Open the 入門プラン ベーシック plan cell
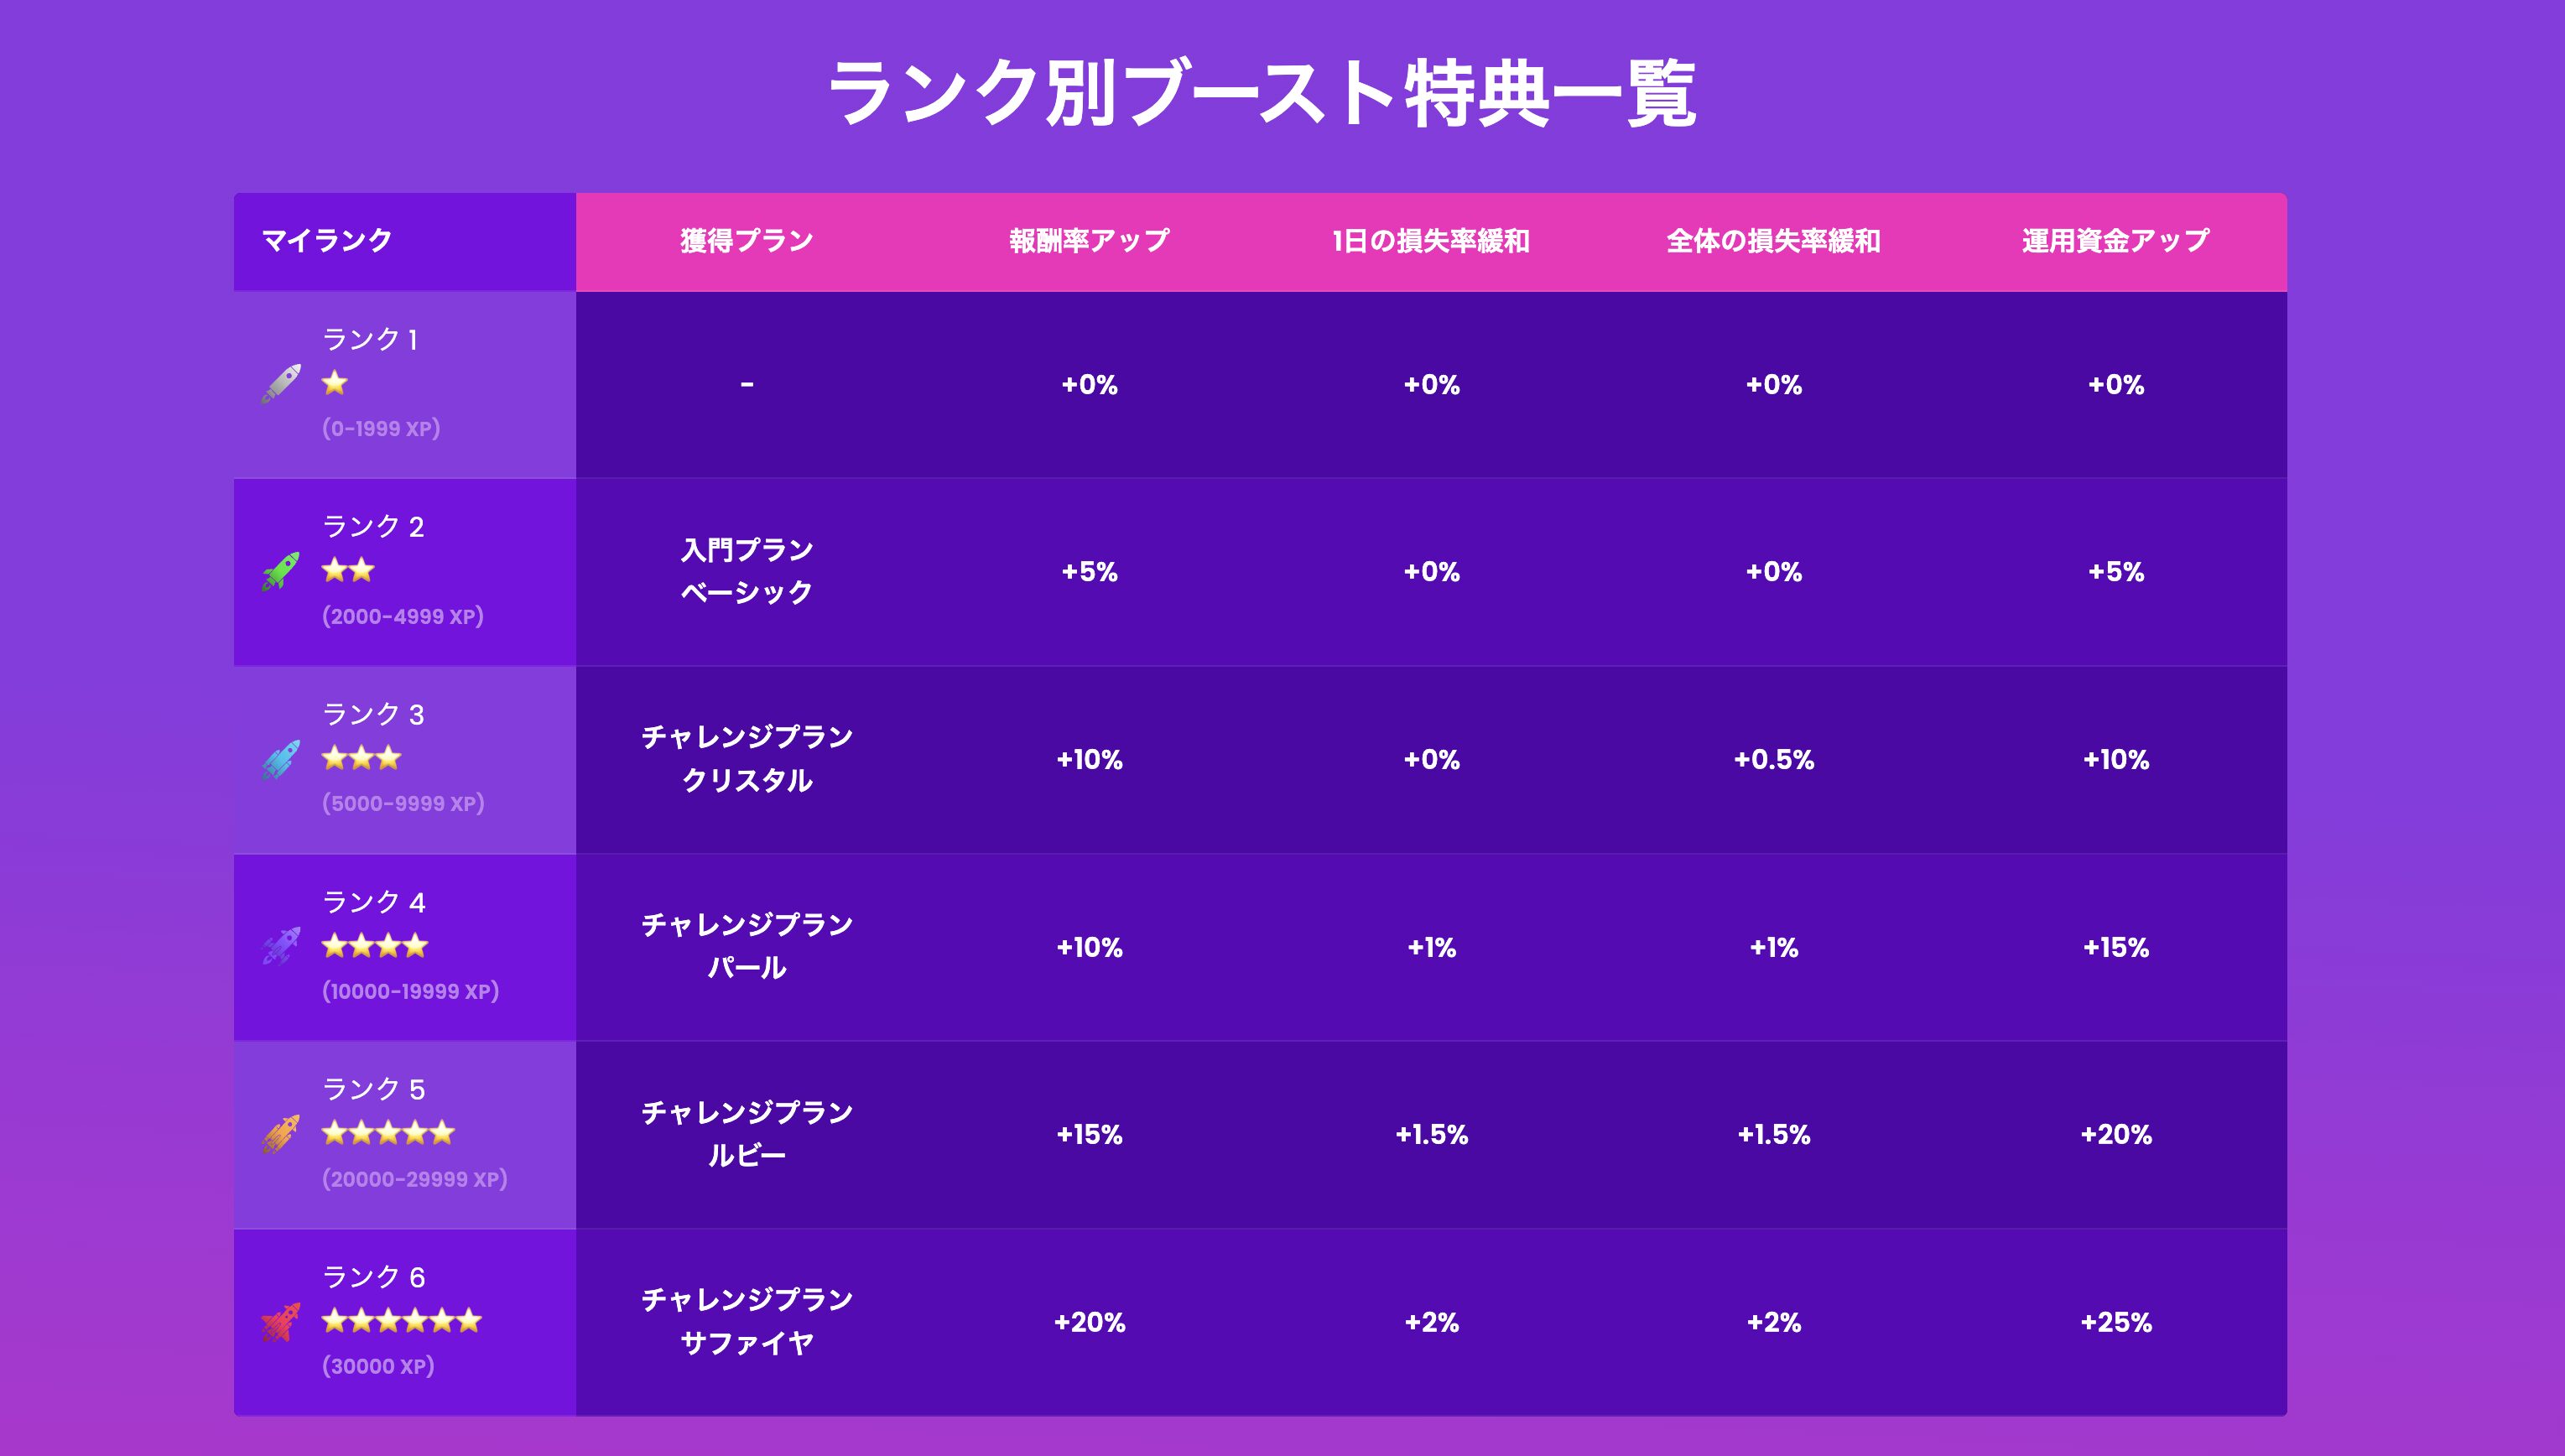The width and height of the screenshot is (2565, 1456). (747, 571)
